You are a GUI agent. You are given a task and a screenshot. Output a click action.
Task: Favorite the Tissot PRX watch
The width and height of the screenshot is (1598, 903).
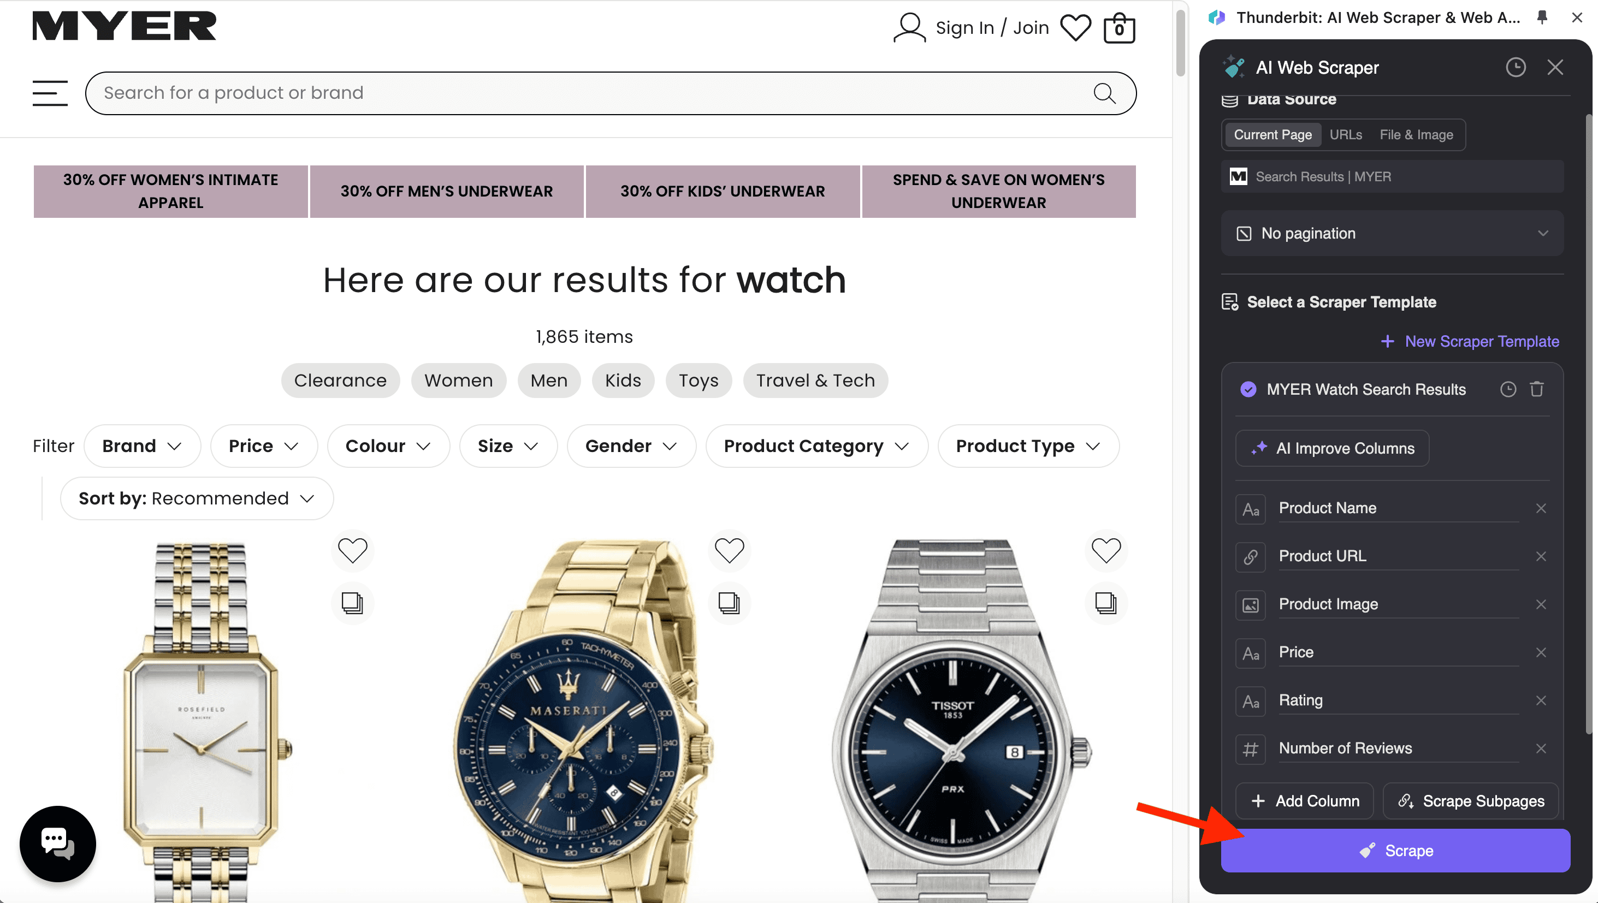tap(1105, 550)
